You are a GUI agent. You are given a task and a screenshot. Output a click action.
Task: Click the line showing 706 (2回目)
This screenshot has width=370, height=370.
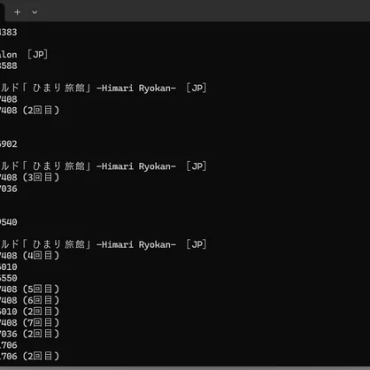(x=29, y=356)
